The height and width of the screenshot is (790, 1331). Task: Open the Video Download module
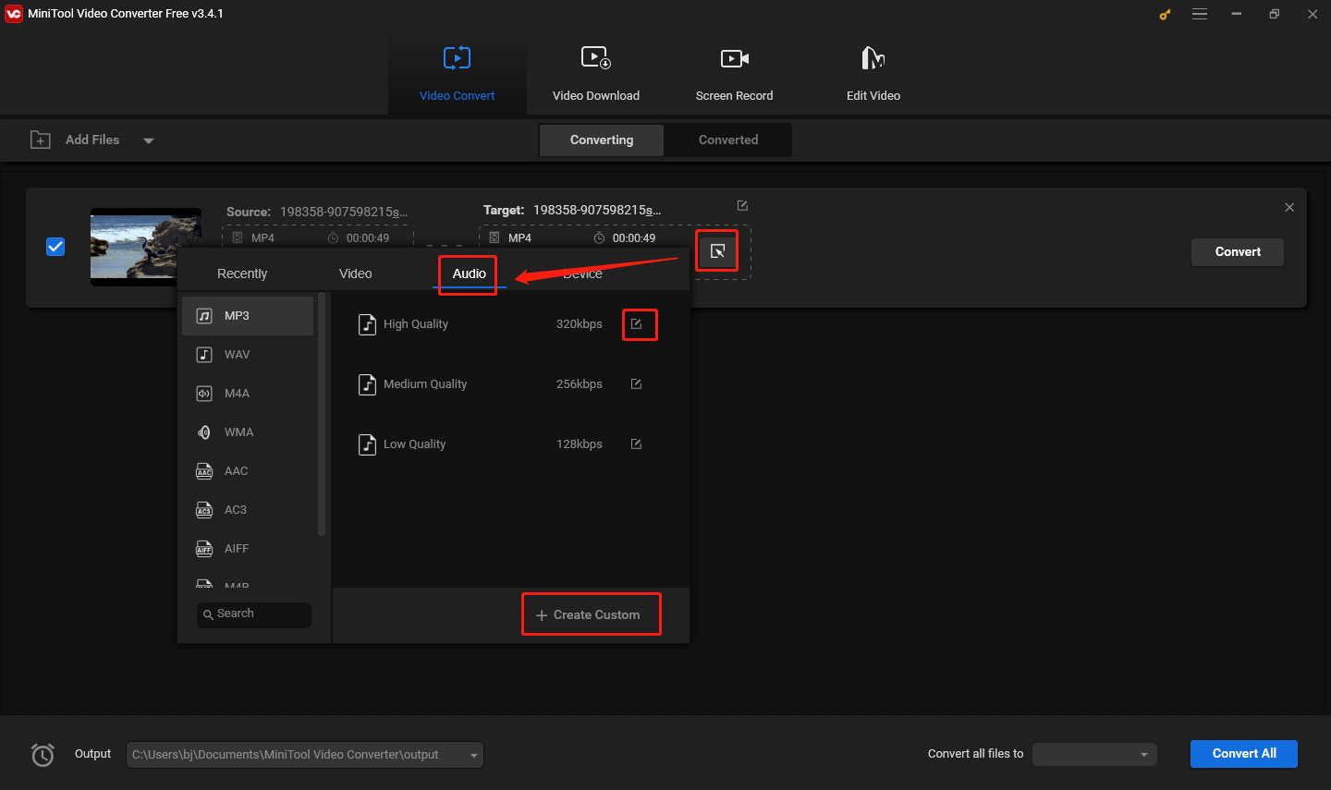click(x=596, y=74)
